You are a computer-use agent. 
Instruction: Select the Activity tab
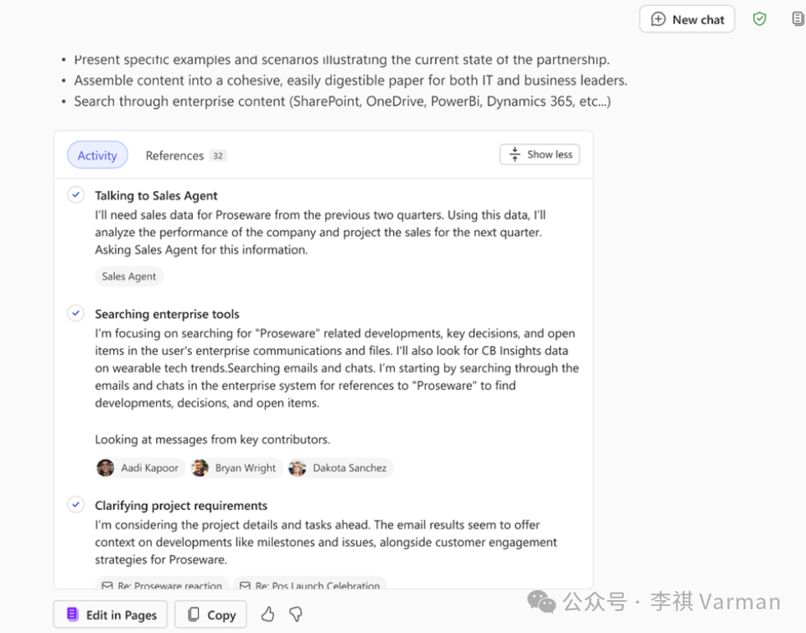coord(97,155)
